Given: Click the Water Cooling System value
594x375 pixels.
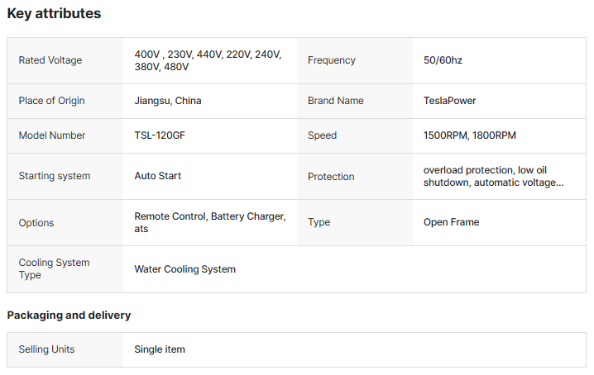Looking at the screenshot, I should coord(184,269).
